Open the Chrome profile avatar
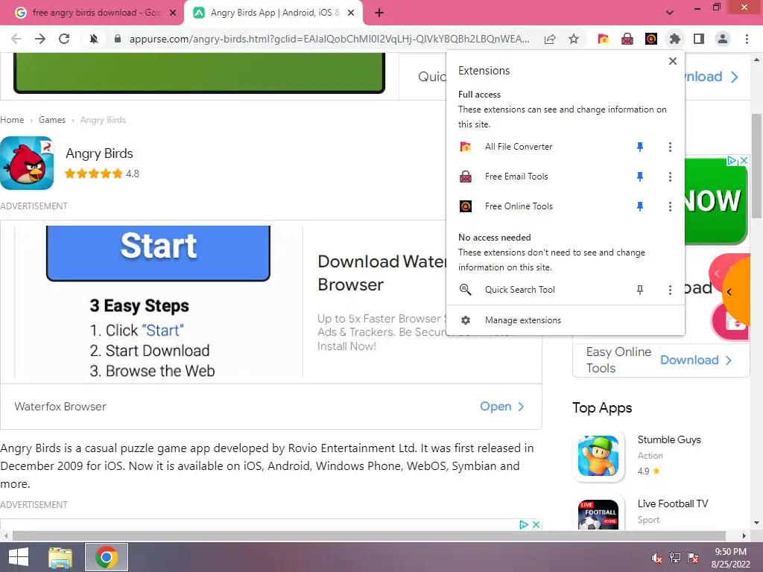Viewport: 763px width, 572px height. click(x=723, y=39)
